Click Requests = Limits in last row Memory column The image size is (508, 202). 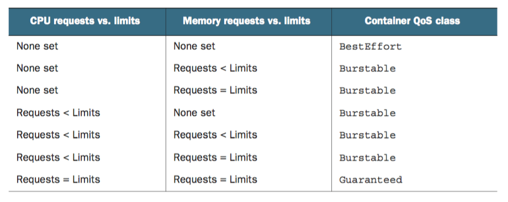pyautogui.click(x=215, y=179)
